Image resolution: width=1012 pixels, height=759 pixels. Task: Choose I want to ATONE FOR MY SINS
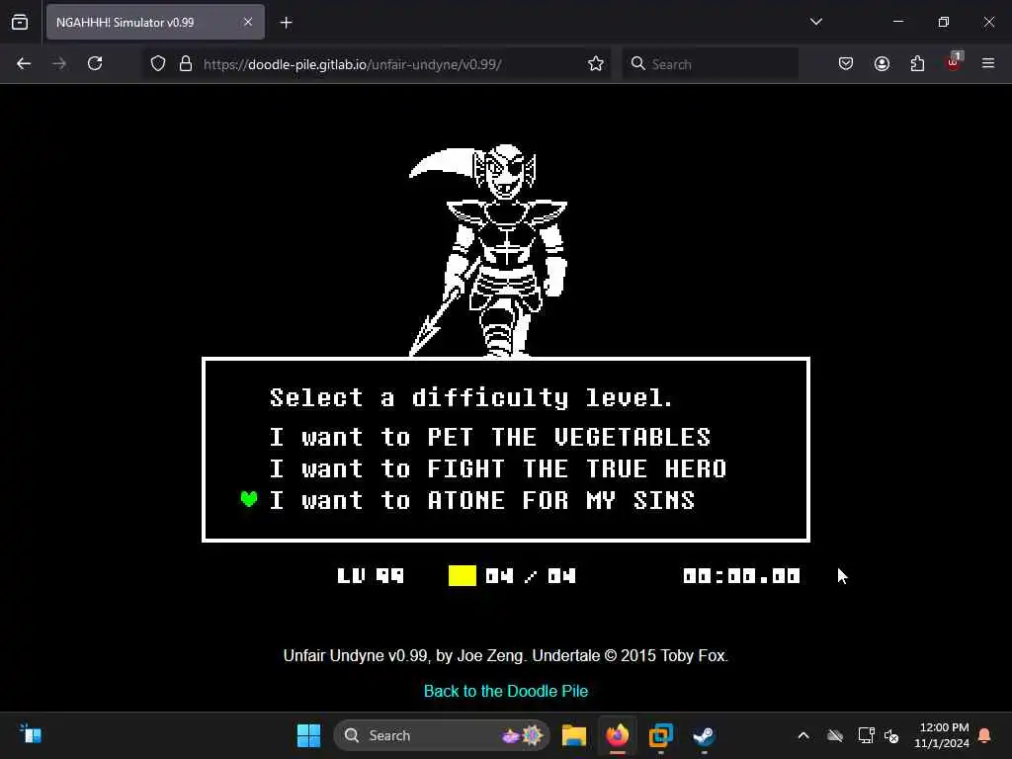(x=482, y=501)
